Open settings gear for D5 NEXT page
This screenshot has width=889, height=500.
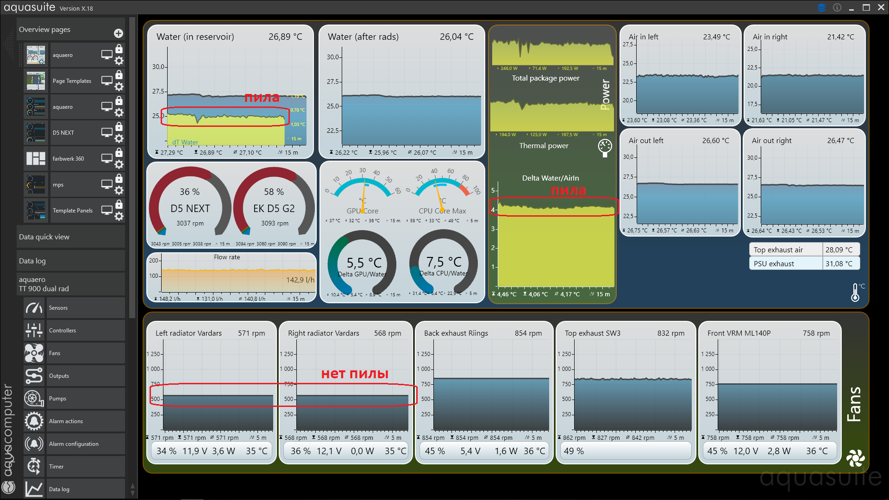click(x=119, y=138)
